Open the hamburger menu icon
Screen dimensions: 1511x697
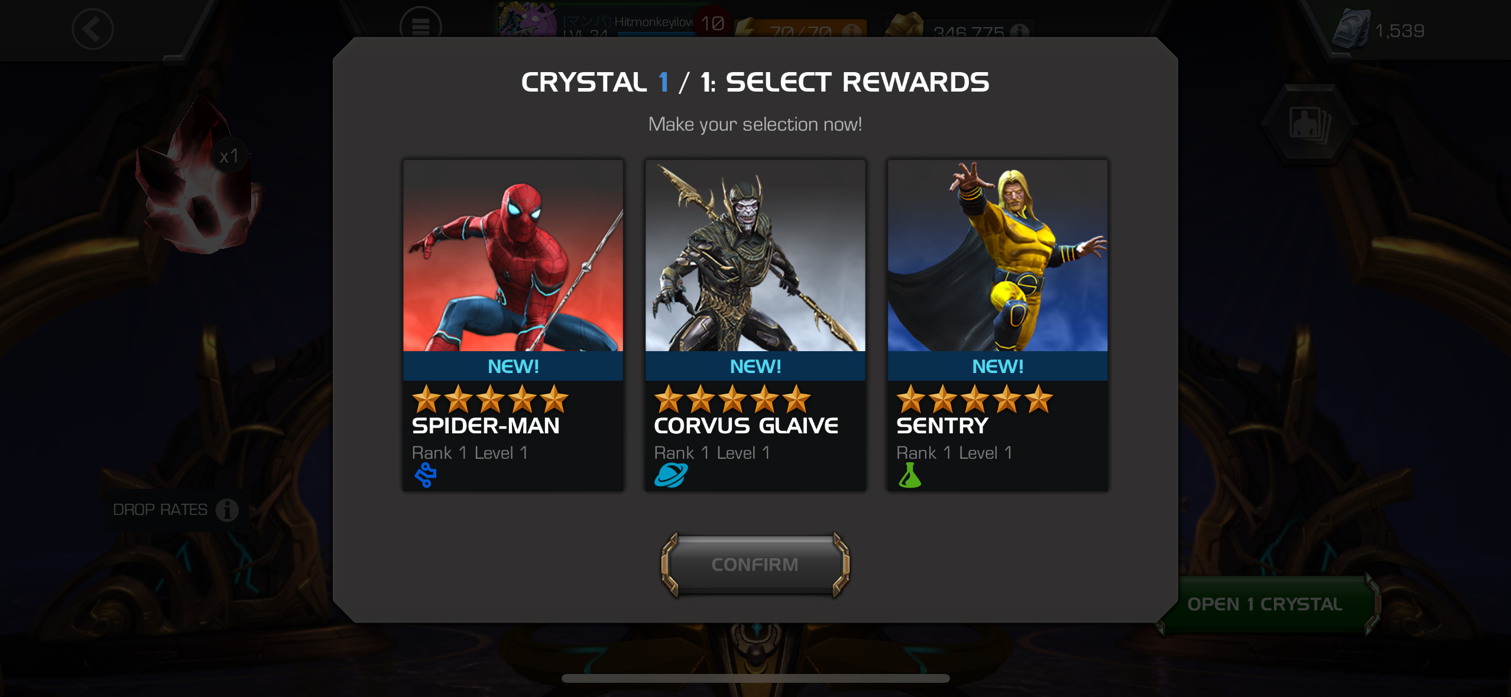(x=420, y=25)
